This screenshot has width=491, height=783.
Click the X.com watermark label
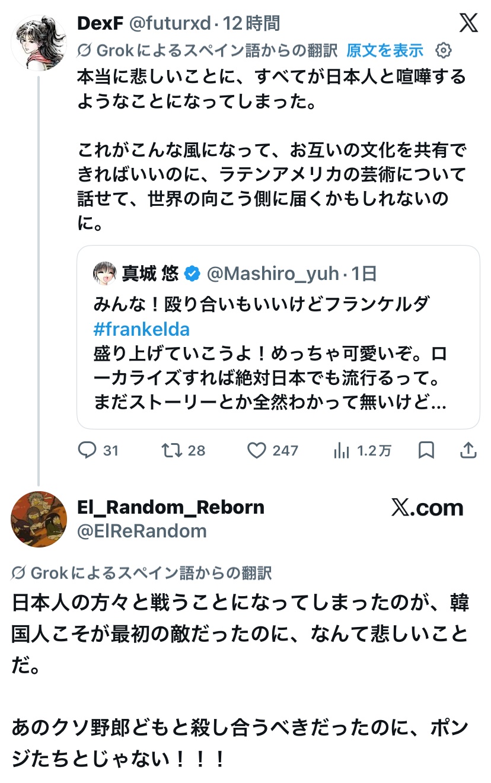coord(427,508)
